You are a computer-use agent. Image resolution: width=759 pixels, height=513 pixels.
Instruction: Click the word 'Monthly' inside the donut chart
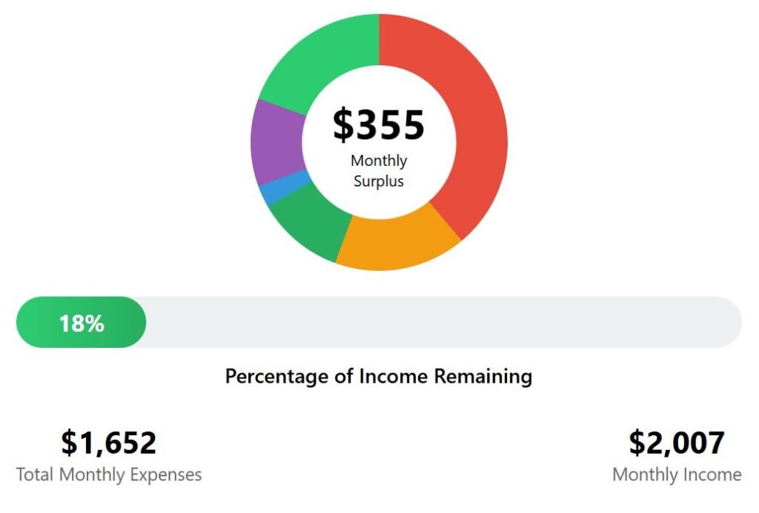pos(379,161)
